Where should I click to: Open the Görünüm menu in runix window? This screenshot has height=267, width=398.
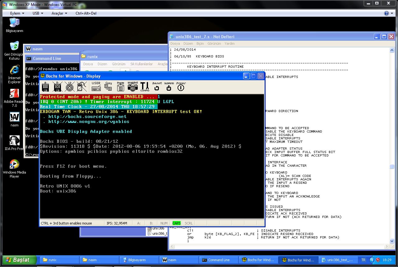pos(118,64)
